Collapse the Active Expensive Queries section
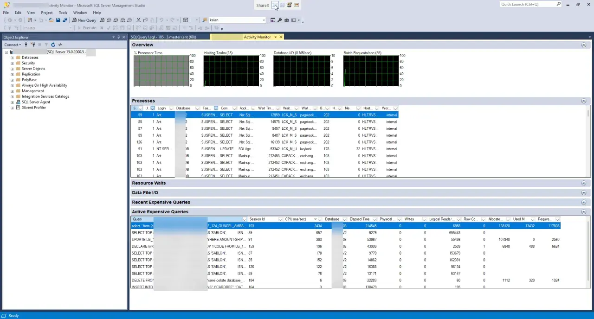Image resolution: width=594 pixels, height=319 pixels. (584, 212)
